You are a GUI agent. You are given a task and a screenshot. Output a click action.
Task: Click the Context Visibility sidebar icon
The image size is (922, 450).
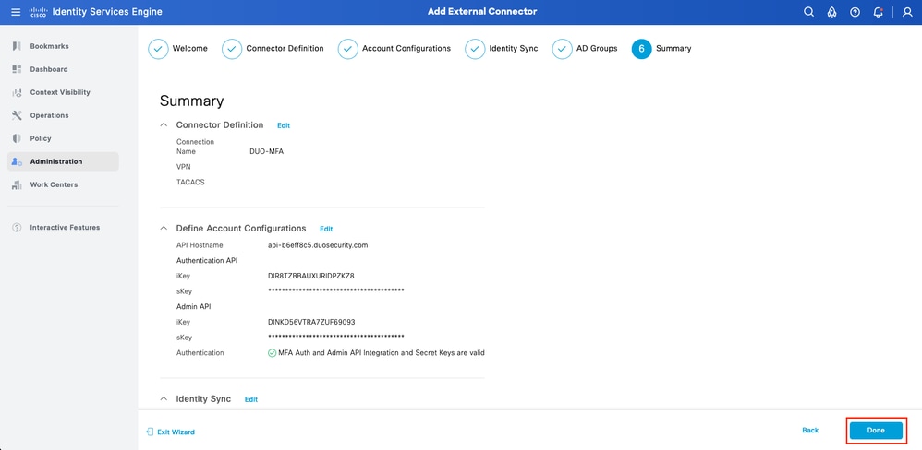(x=17, y=92)
